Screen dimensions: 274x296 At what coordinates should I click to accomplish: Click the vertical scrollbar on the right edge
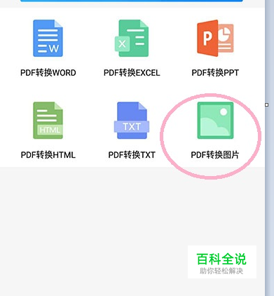[x=269, y=148]
